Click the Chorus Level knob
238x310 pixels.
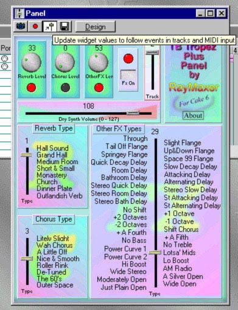65,62
